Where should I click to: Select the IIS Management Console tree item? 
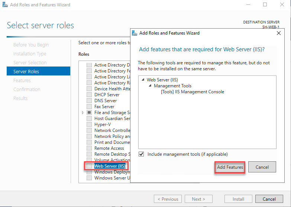pos(193,92)
